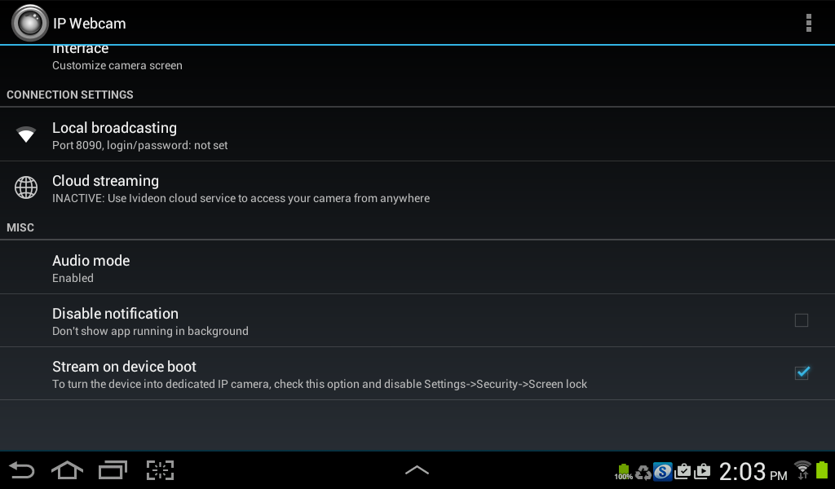Open recent apps with the overview icon
Viewport: 835px width, 489px height.
pos(113,470)
